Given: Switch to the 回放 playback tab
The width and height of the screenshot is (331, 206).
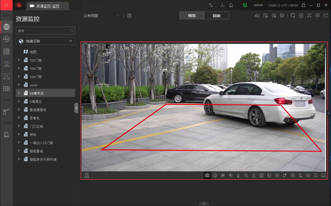Looking at the screenshot, I should click(216, 16).
